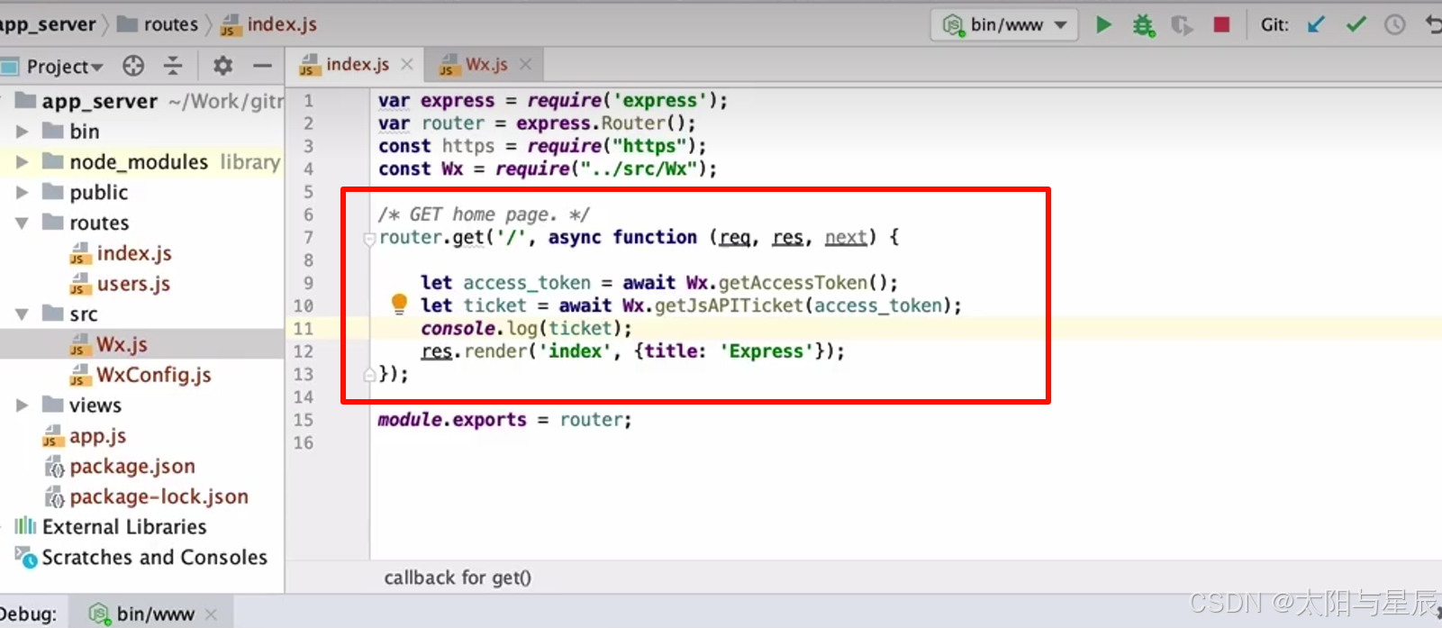Click routes in the breadcrumb path
The height and width of the screenshot is (628, 1442).
158,24
